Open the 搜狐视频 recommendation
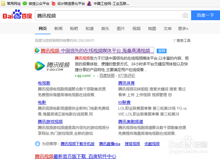 (132, 144)
